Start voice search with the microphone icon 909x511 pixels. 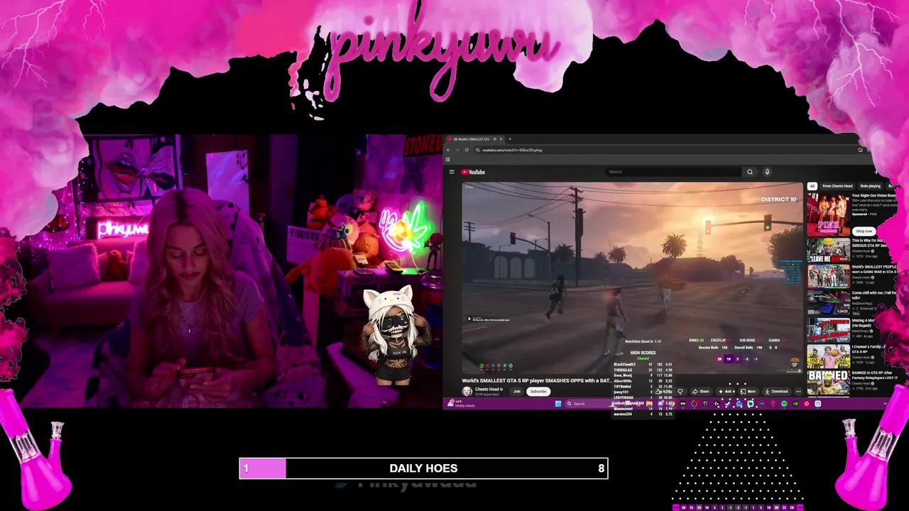pos(767,172)
